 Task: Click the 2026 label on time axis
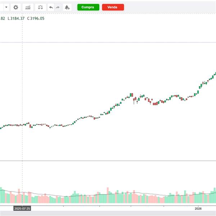pyautogui.click(x=198, y=209)
